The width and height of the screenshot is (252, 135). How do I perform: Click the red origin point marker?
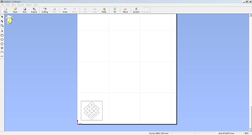pyautogui.click(x=77, y=124)
